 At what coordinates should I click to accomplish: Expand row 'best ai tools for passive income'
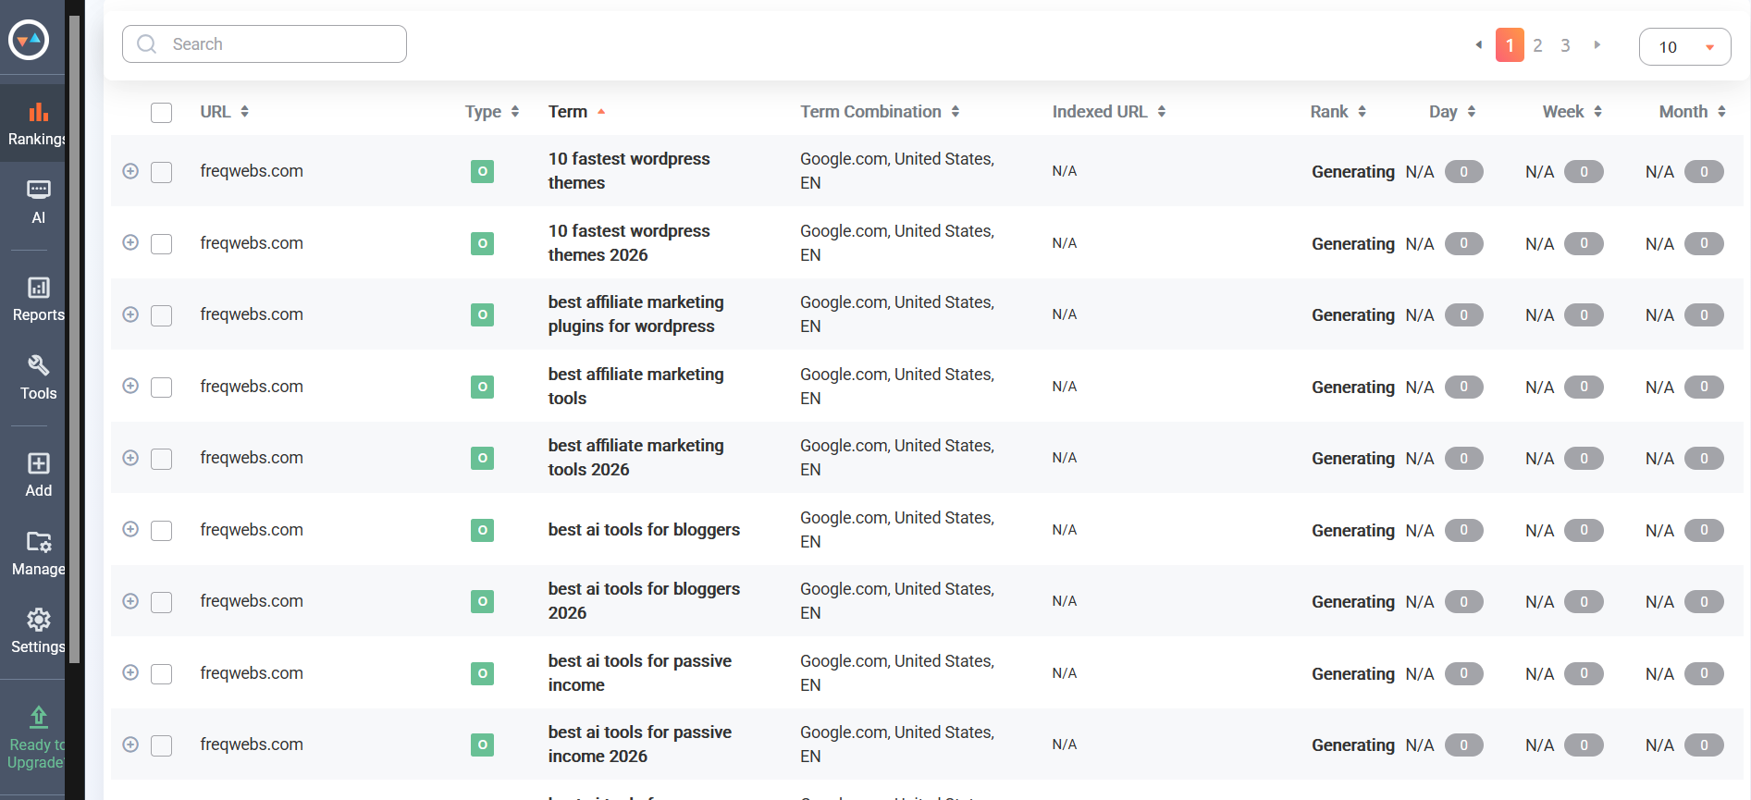[130, 672]
